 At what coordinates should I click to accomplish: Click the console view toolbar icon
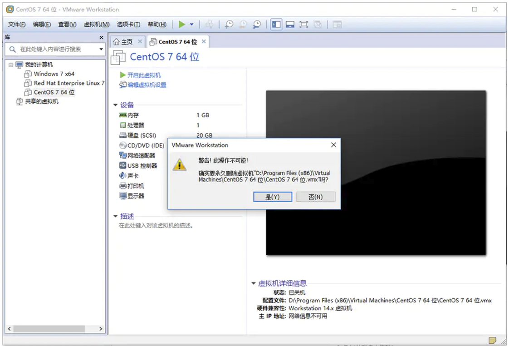(337, 25)
